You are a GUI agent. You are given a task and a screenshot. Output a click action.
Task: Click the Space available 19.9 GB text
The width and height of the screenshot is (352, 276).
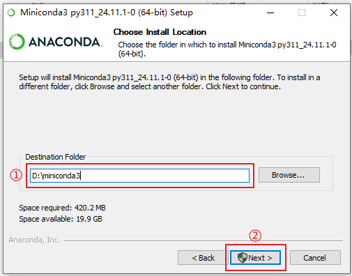tap(61, 219)
